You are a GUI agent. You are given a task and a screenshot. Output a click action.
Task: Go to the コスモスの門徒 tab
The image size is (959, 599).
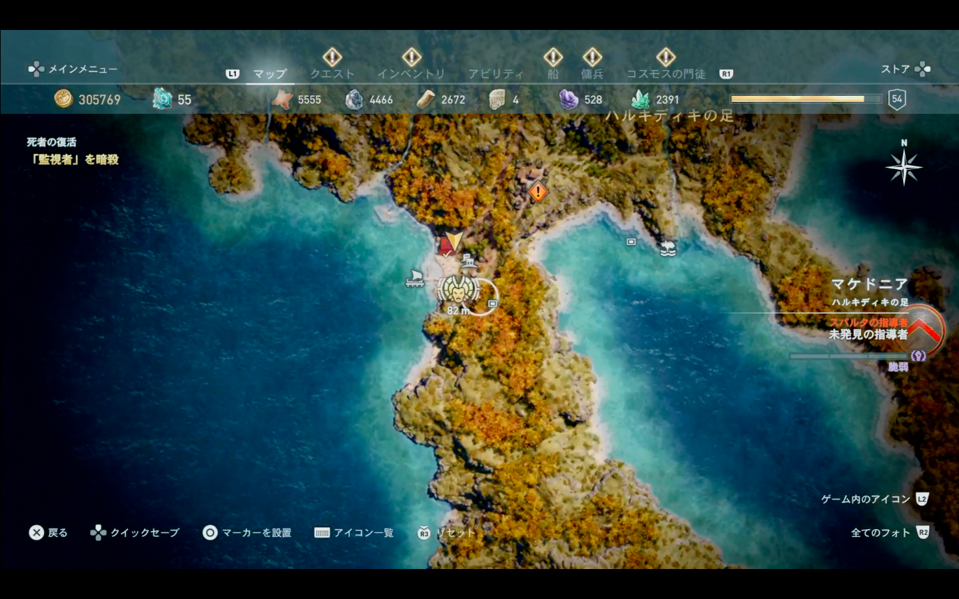click(665, 74)
